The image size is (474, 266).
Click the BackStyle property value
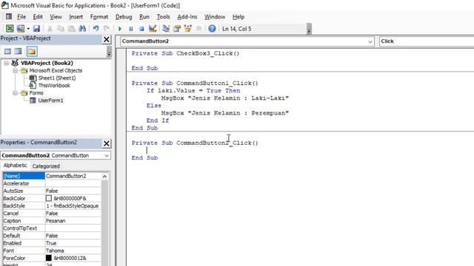[x=73, y=206]
